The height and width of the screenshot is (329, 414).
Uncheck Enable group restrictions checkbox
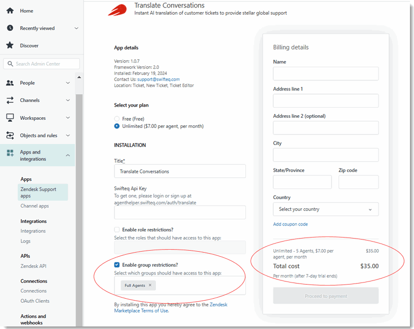coord(117,265)
